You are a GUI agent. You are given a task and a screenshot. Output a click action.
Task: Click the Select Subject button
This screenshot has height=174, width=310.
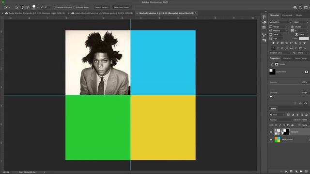(x=102, y=7)
